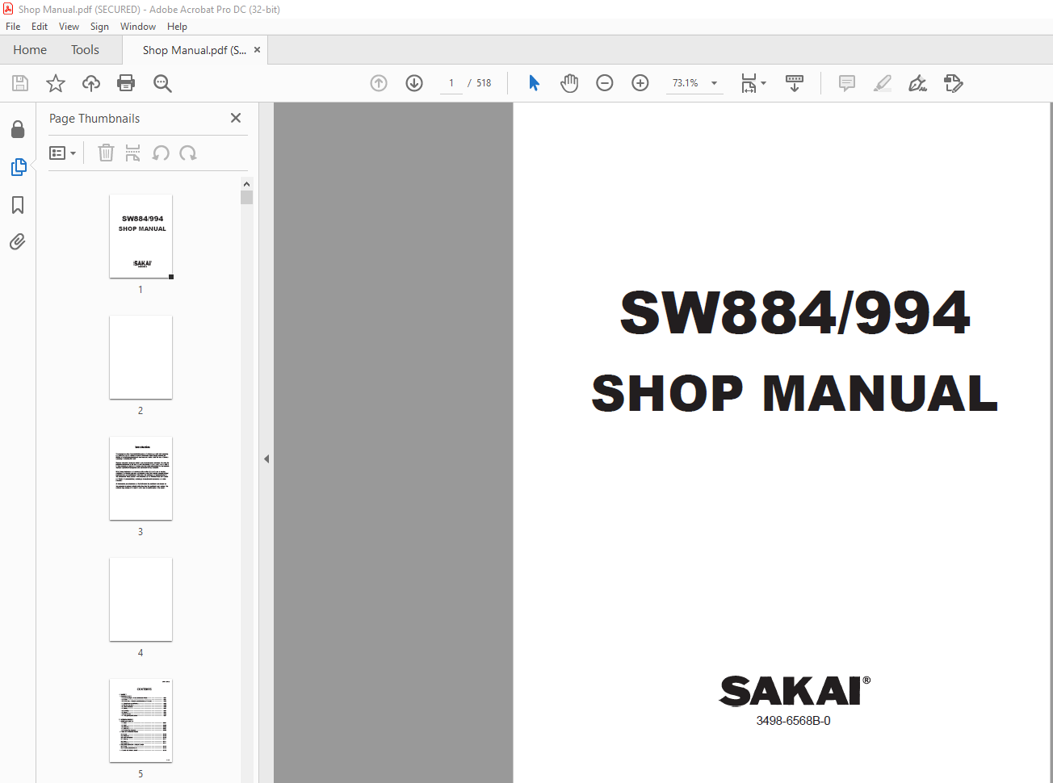Click thumbnail panel insert pages icon
This screenshot has width=1053, height=783.
(133, 153)
